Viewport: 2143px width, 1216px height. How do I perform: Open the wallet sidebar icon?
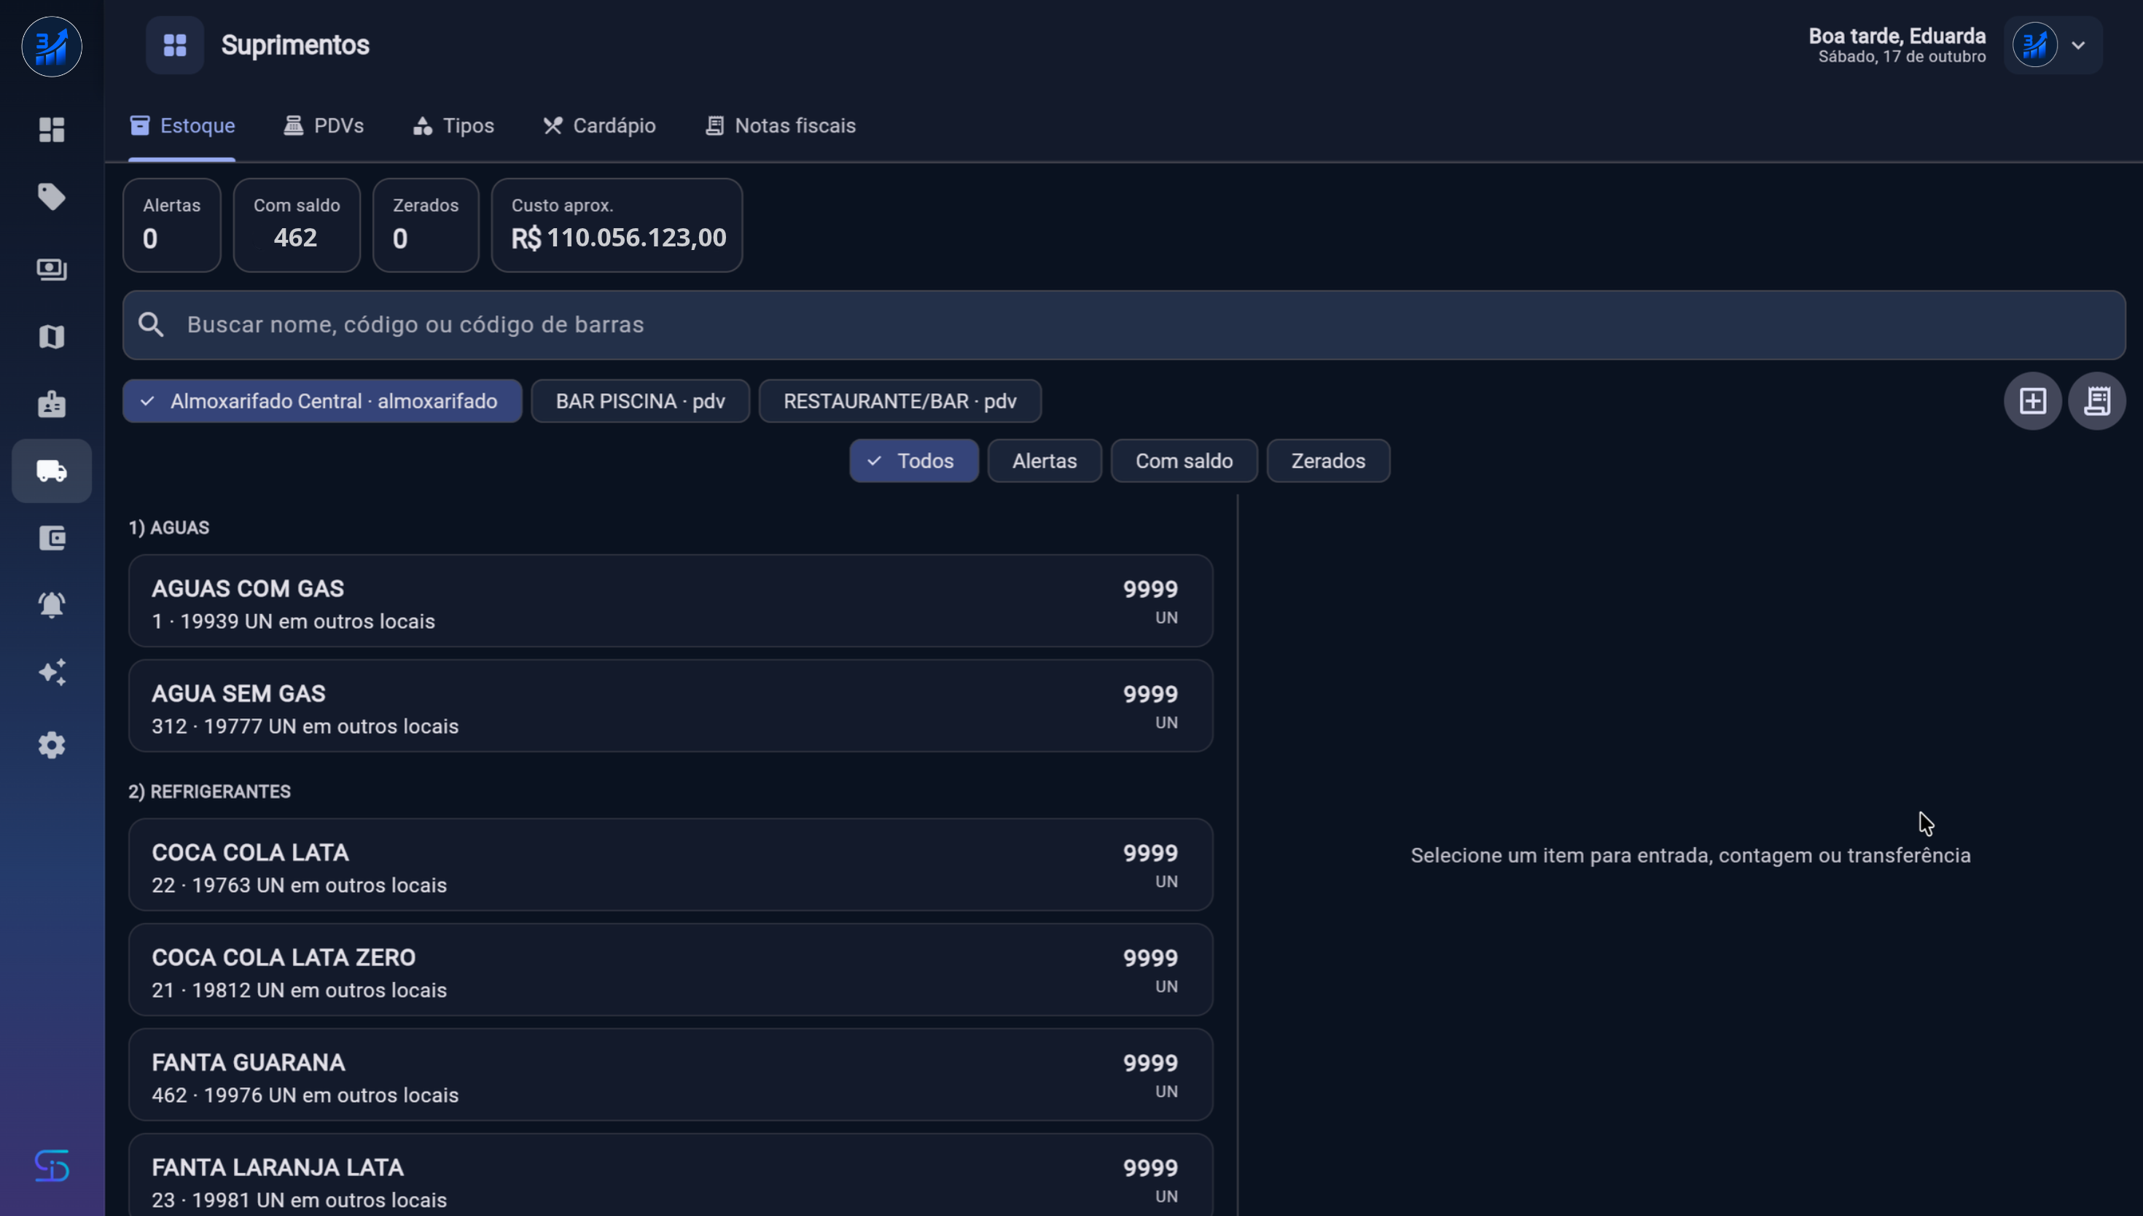[52, 538]
